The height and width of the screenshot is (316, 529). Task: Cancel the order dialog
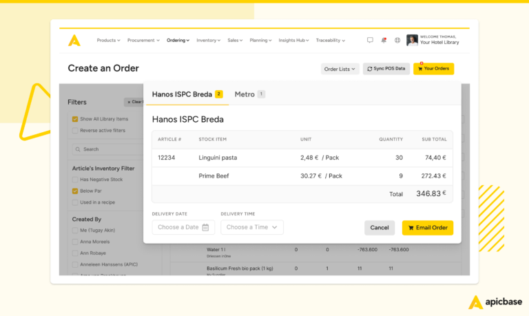coord(380,228)
